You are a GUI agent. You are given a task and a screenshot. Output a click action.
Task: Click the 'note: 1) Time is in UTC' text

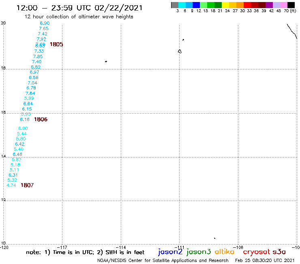click(60, 252)
